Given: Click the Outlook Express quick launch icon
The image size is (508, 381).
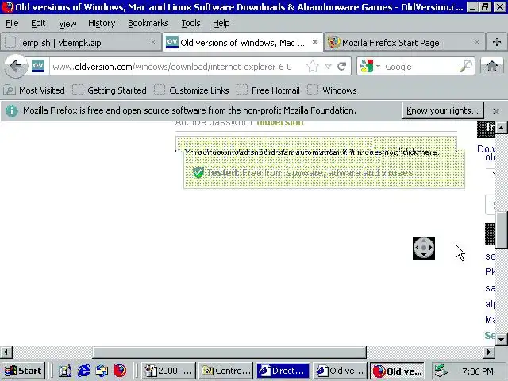Looking at the screenshot, I should tap(102, 371).
